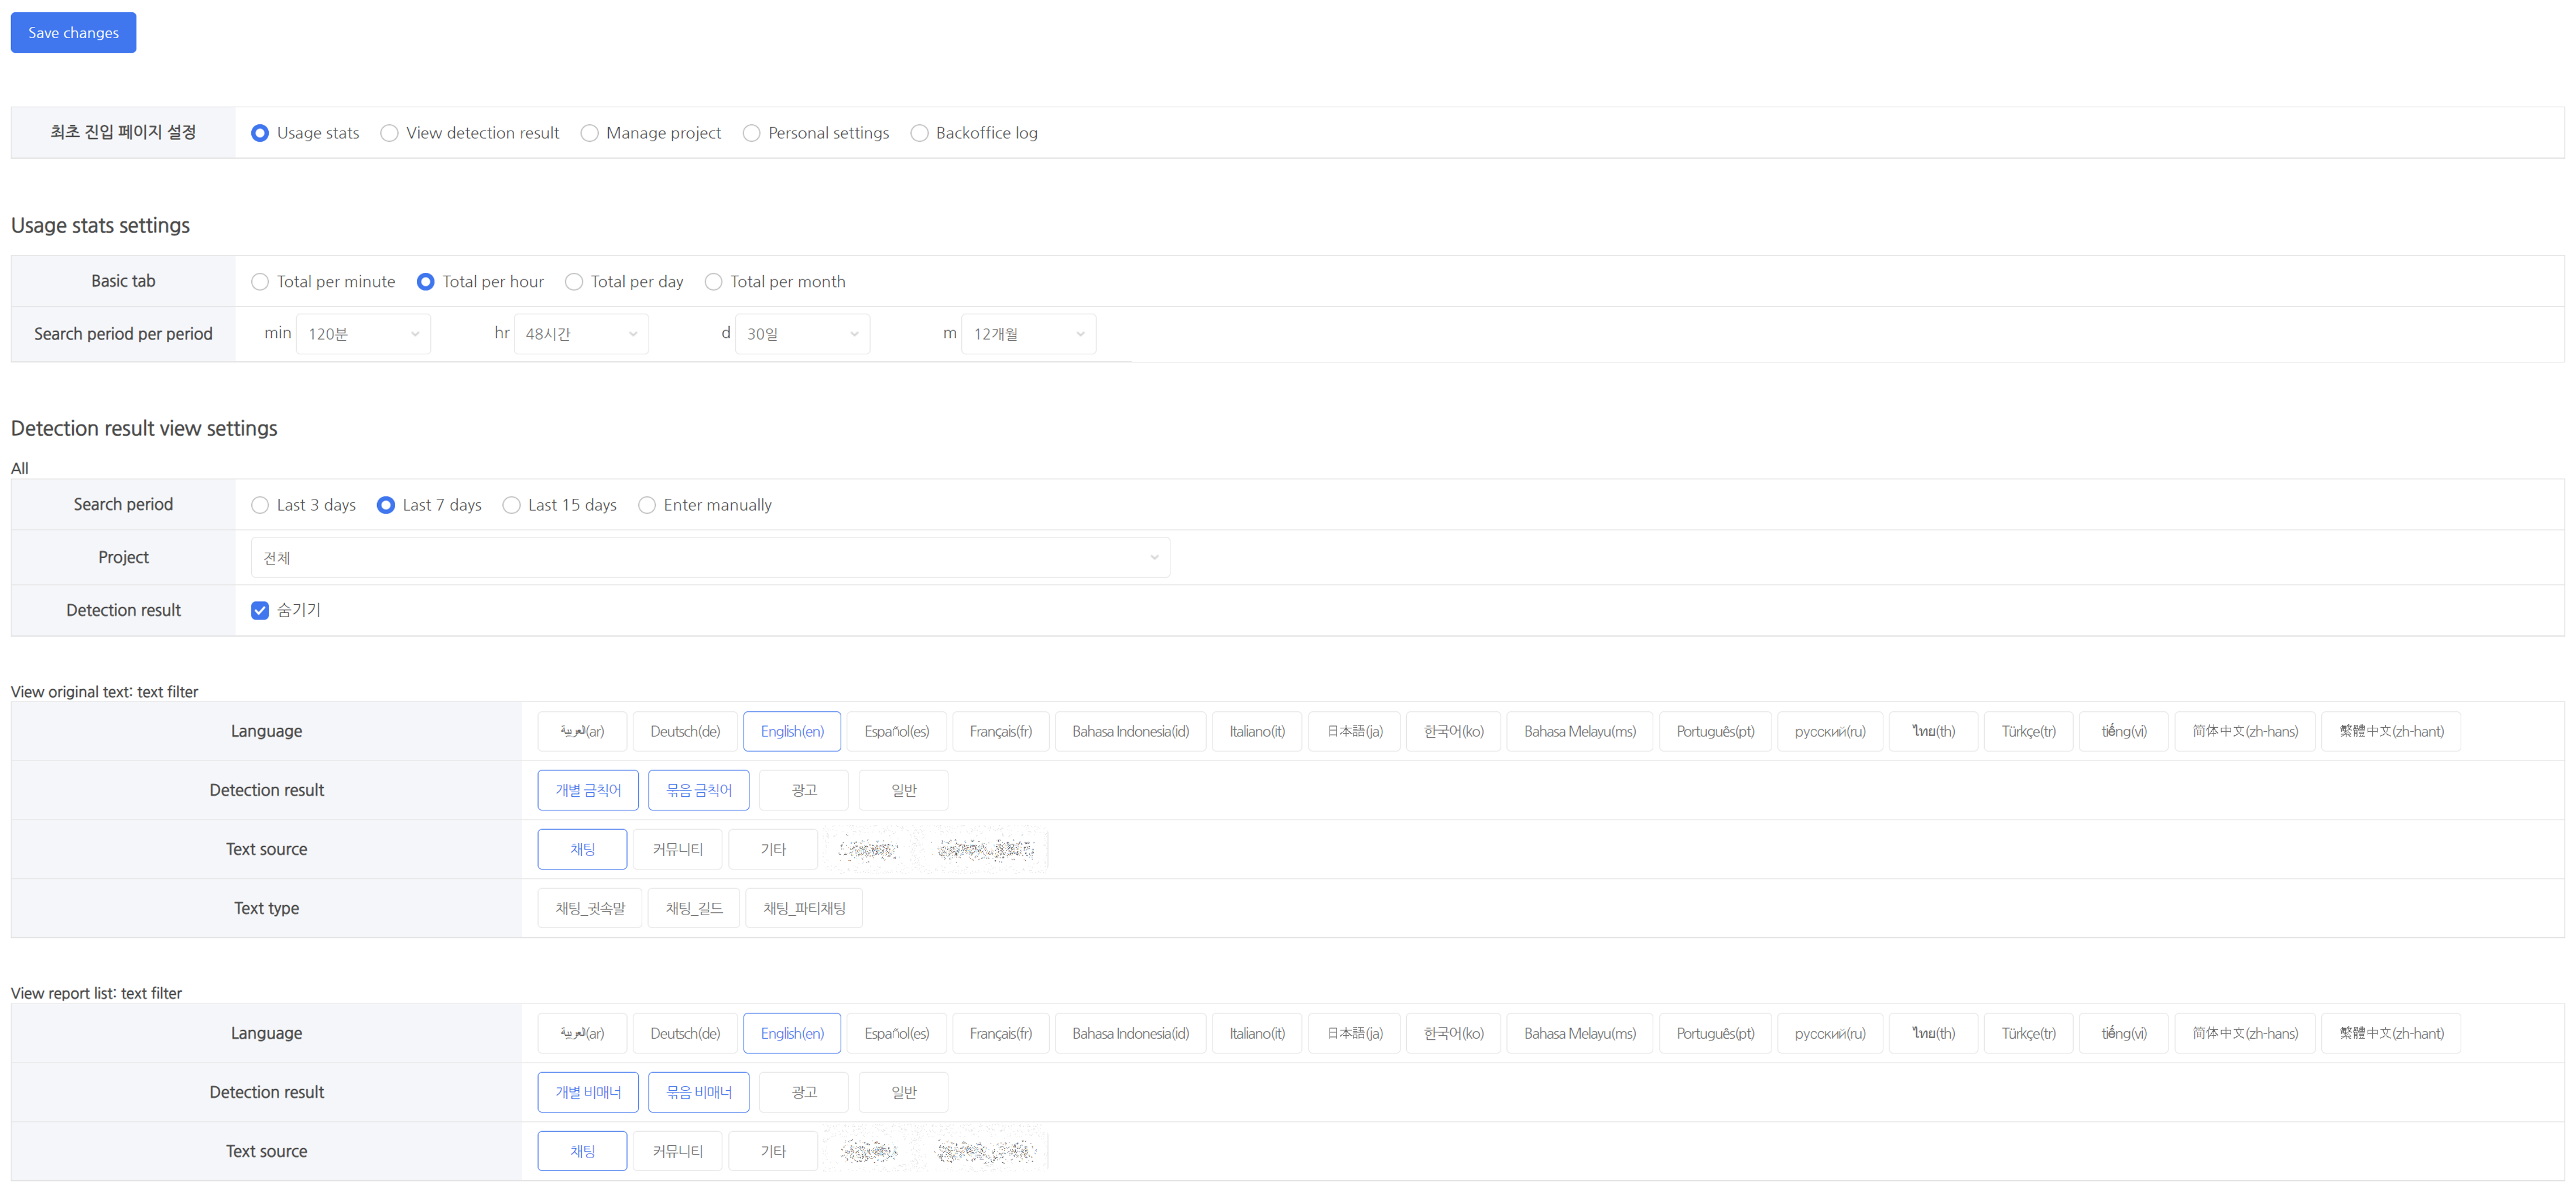Toggle 채팅_파티채팅 text type

pos(804,908)
